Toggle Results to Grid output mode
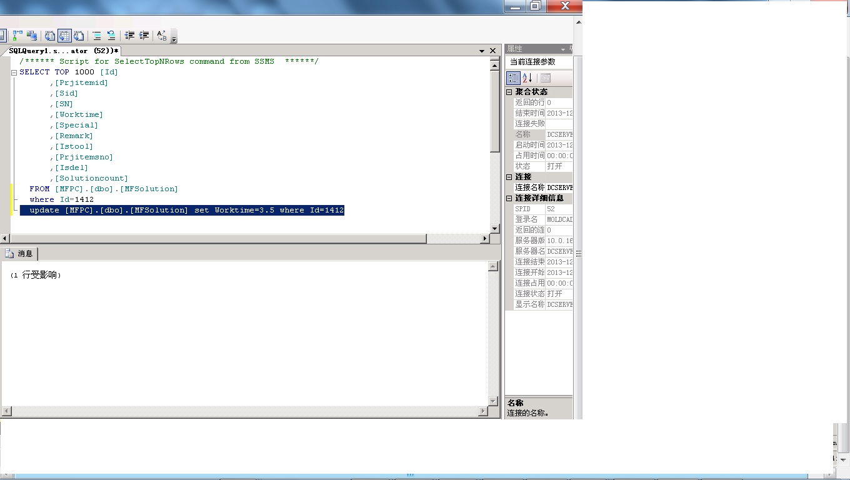 (x=64, y=36)
